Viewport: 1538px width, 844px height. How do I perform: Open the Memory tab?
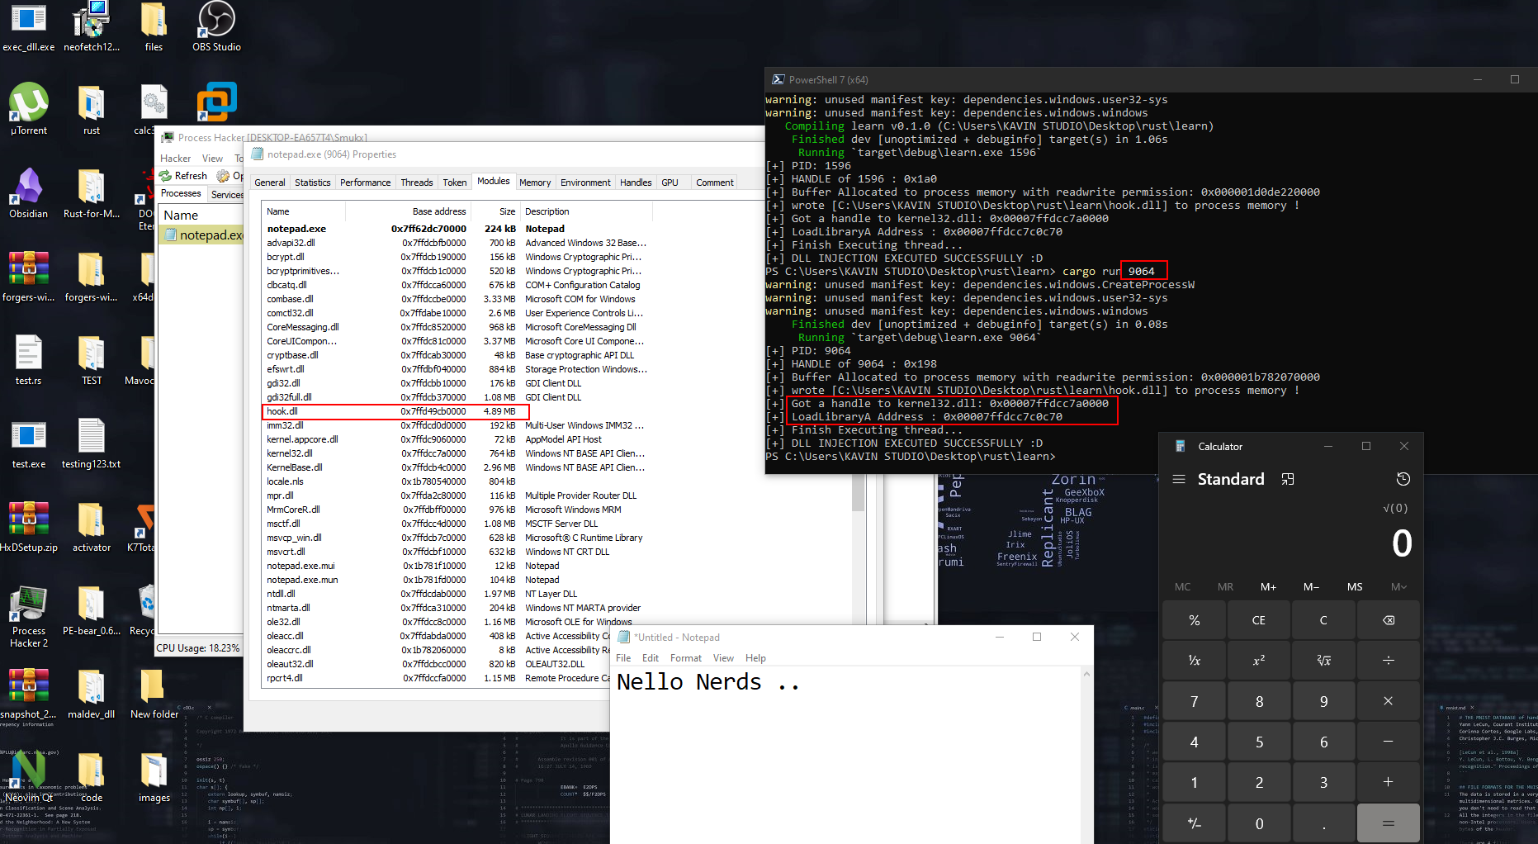[535, 183]
